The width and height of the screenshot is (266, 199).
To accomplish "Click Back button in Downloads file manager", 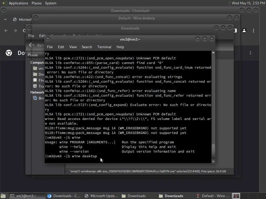I will point(36,45).
